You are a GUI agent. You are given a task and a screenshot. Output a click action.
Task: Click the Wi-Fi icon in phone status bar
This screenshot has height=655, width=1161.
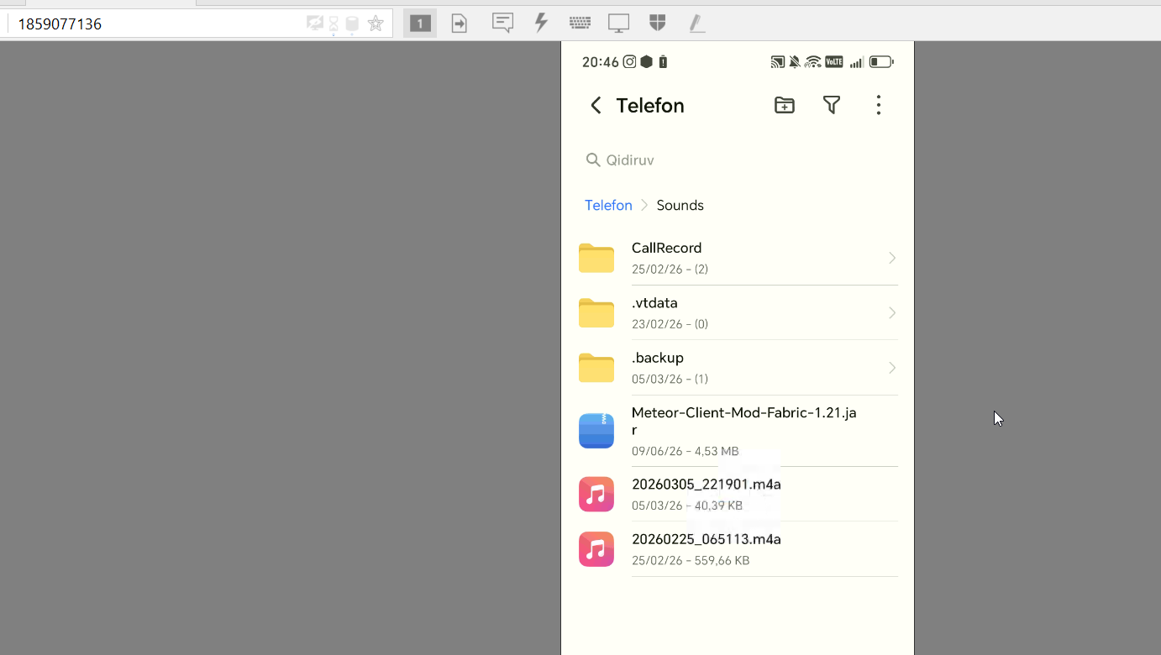tap(812, 62)
